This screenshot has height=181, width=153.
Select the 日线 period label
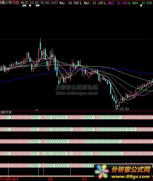[16, 3]
